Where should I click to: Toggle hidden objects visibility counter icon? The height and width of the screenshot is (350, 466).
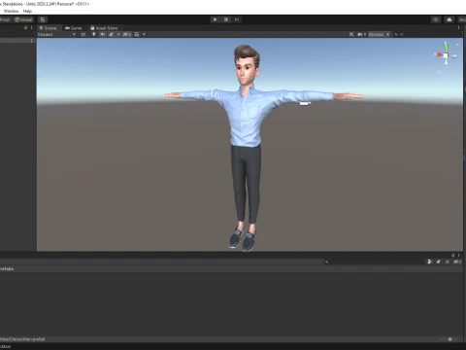click(127, 34)
